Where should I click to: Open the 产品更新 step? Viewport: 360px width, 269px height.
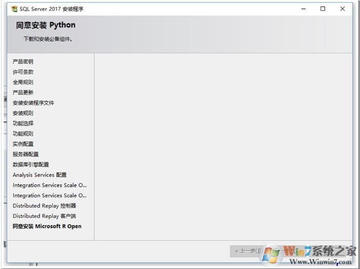[23, 92]
